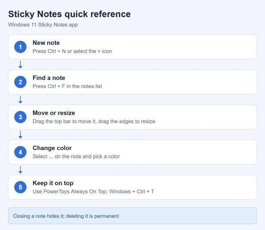
Task: Click the 'Move or resize' card title
Action: [x=54, y=113]
